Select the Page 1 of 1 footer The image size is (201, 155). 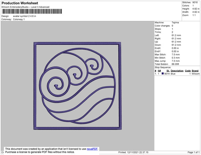194,152
